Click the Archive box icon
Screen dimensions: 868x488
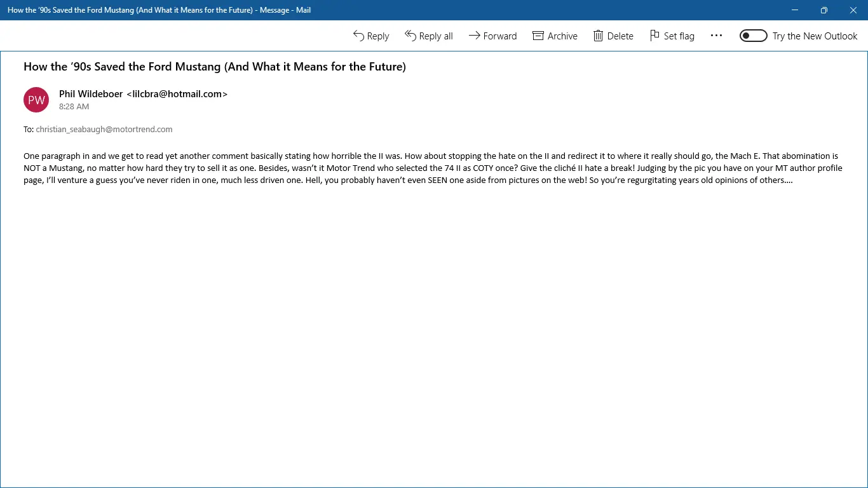[x=538, y=36]
